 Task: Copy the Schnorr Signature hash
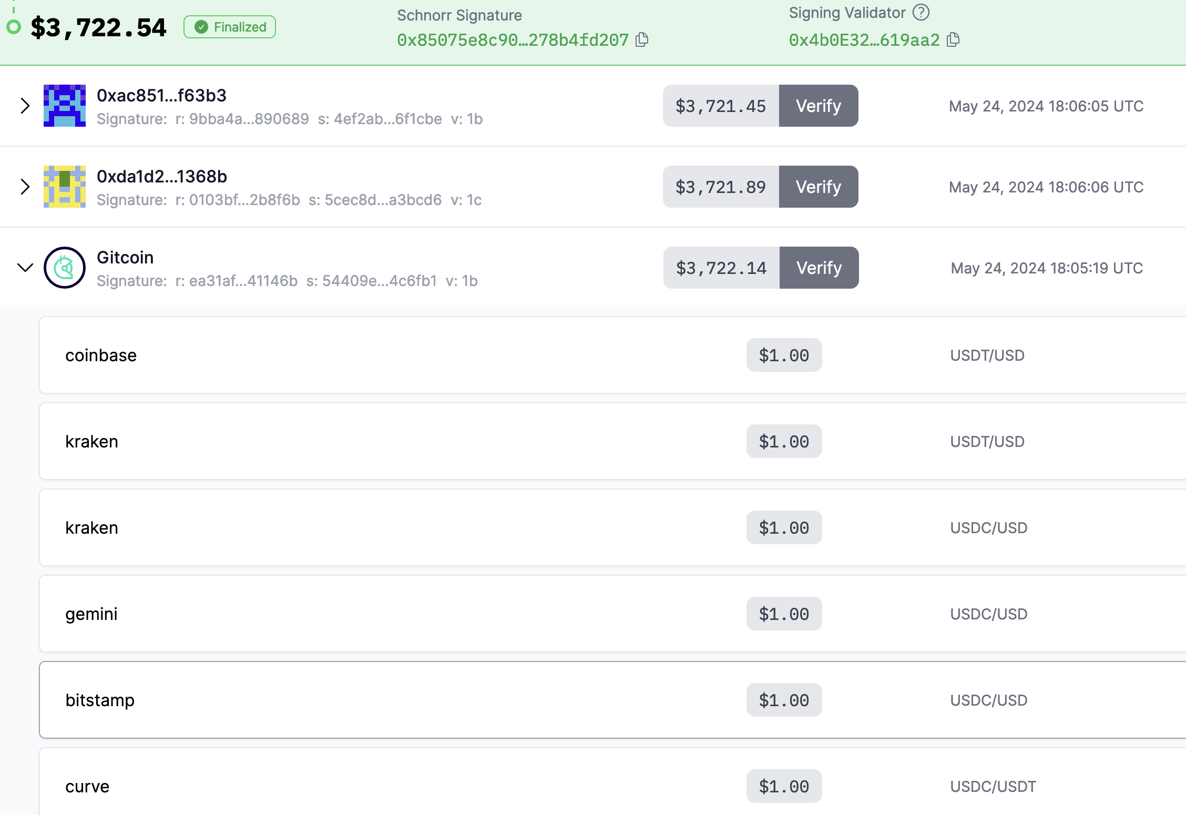642,40
